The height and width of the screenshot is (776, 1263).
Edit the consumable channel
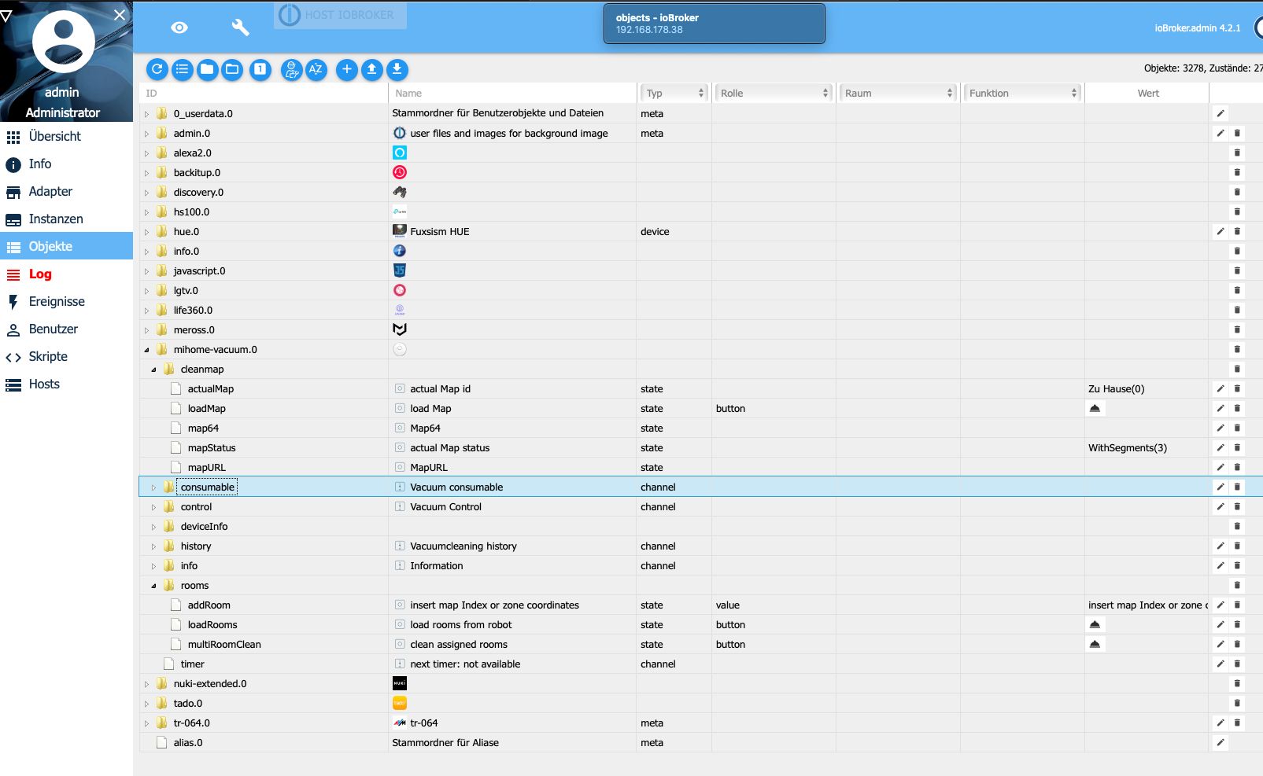(x=1221, y=487)
